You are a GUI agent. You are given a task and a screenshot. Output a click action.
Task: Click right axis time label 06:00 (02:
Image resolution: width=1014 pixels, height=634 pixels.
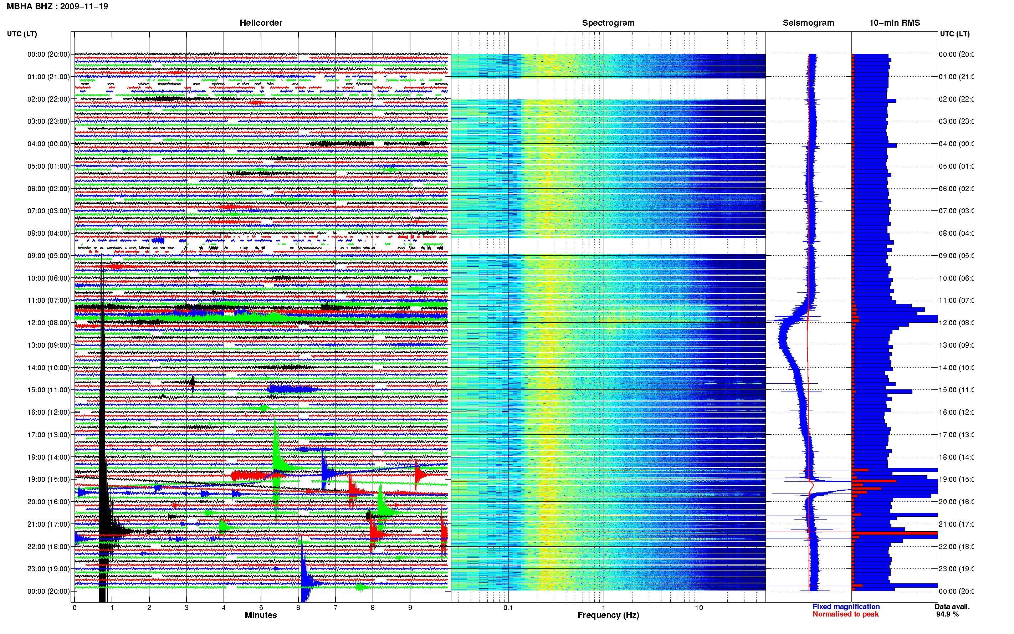pos(956,189)
